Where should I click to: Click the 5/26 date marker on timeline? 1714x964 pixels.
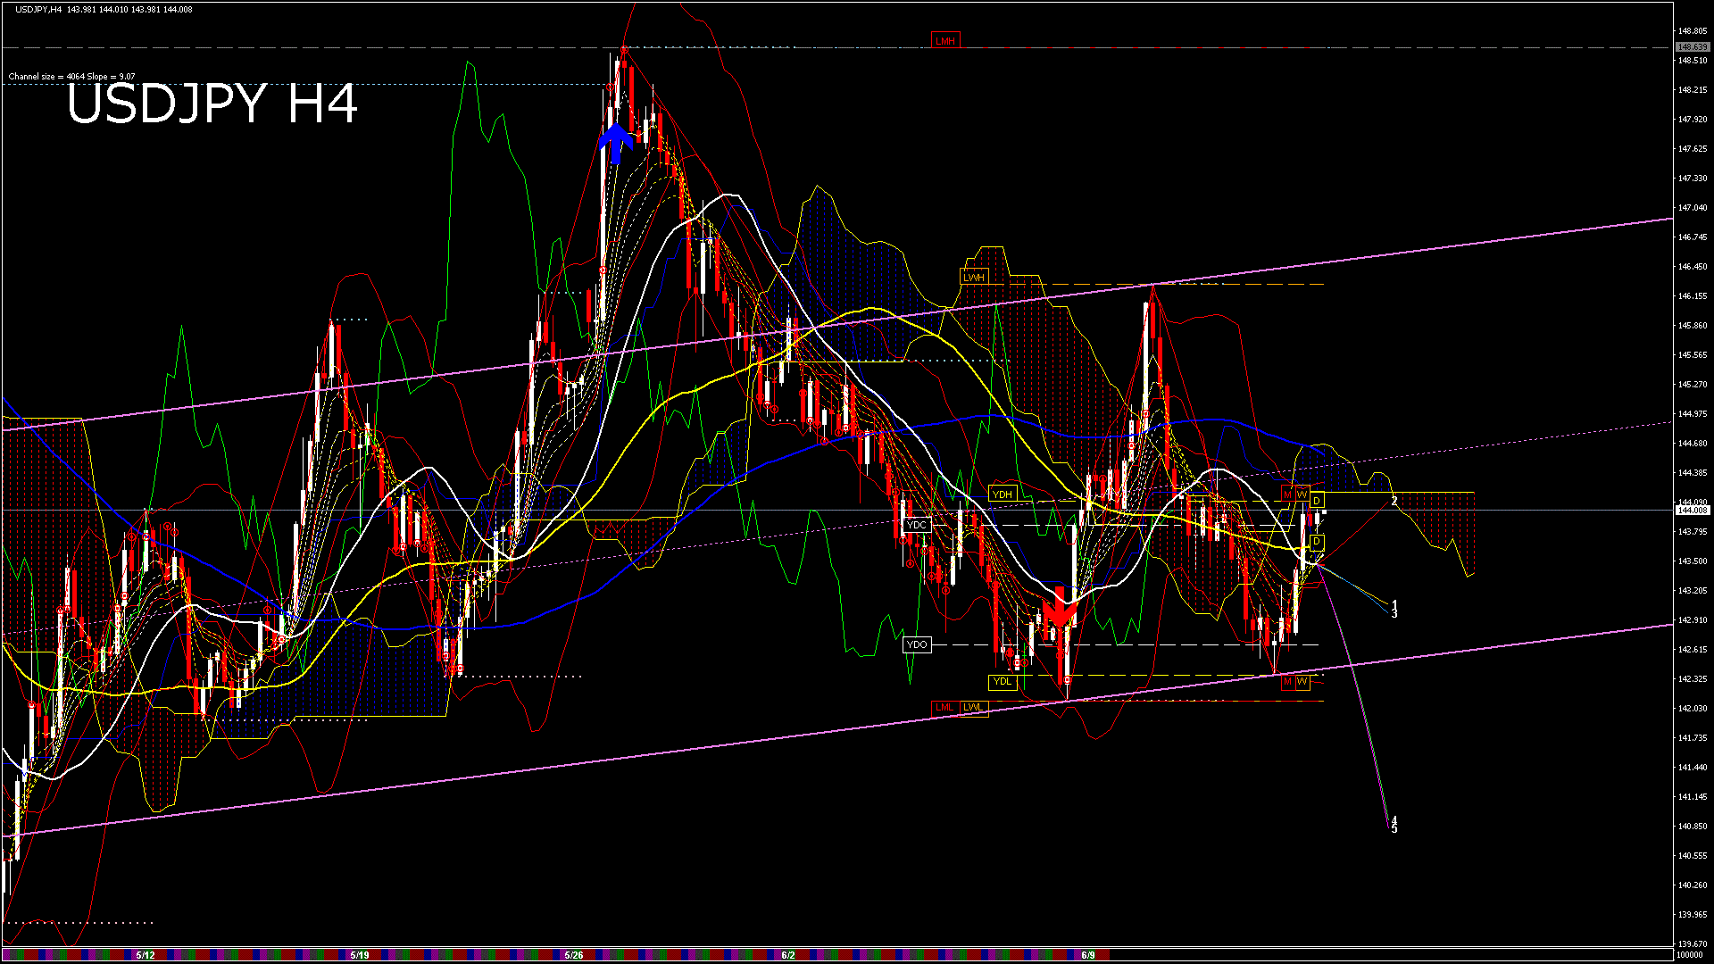pyautogui.click(x=574, y=955)
